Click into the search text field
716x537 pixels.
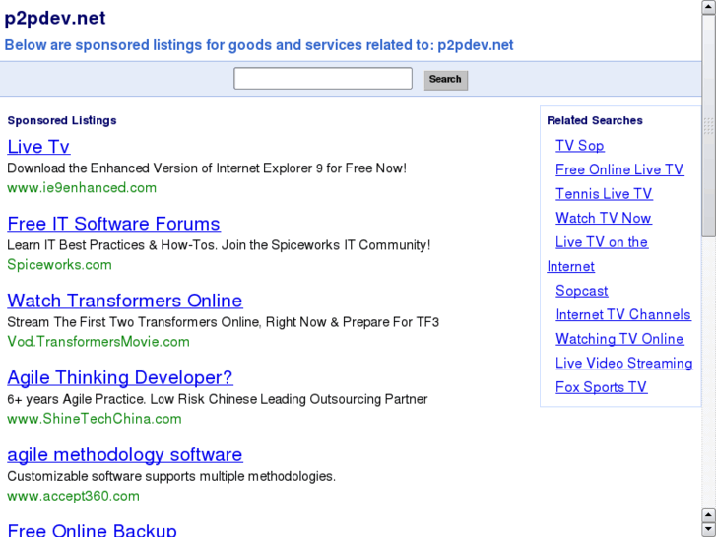point(323,79)
